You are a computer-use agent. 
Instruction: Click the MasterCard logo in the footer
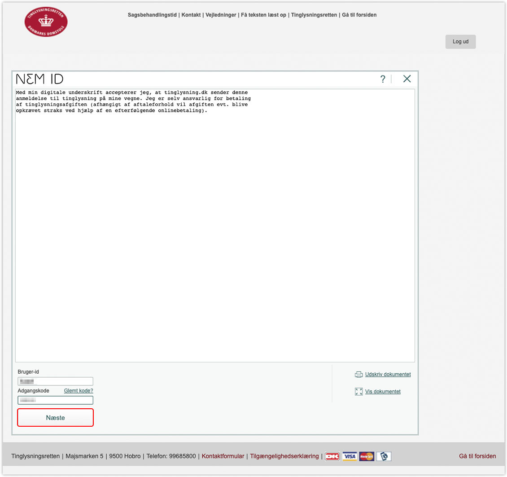(367, 456)
